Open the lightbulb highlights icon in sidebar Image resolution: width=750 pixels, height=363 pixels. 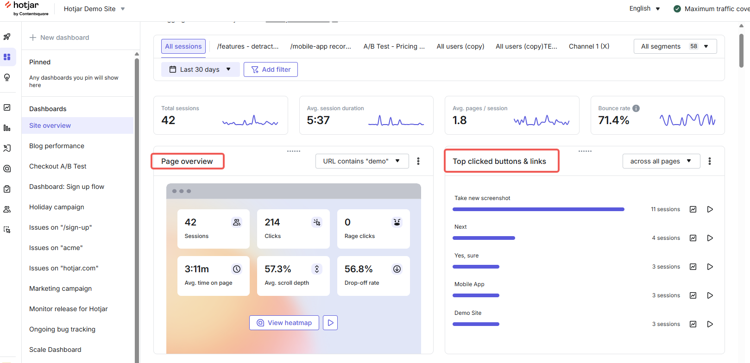pos(7,77)
